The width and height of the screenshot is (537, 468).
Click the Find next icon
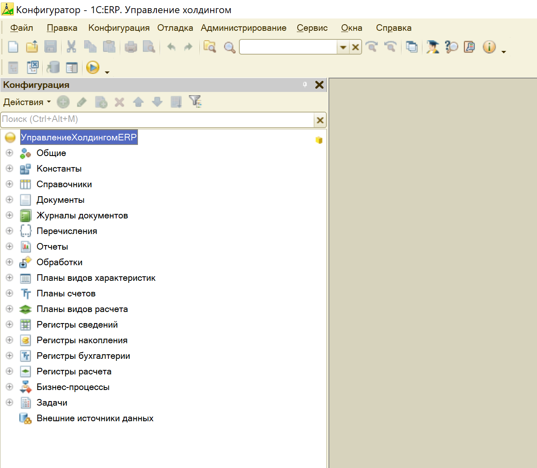pos(372,47)
